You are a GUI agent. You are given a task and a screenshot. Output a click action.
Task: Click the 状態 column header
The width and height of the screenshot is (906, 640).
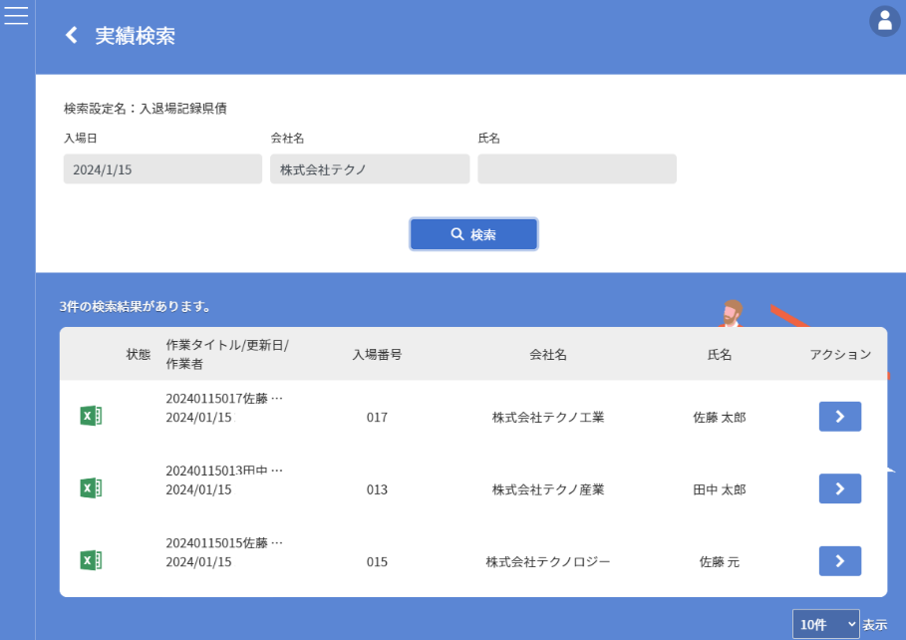[x=138, y=355]
